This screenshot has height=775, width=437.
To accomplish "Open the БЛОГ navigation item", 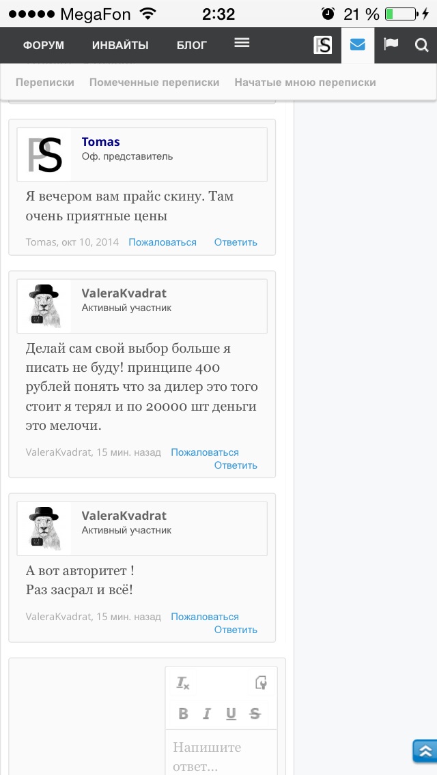I will (192, 46).
